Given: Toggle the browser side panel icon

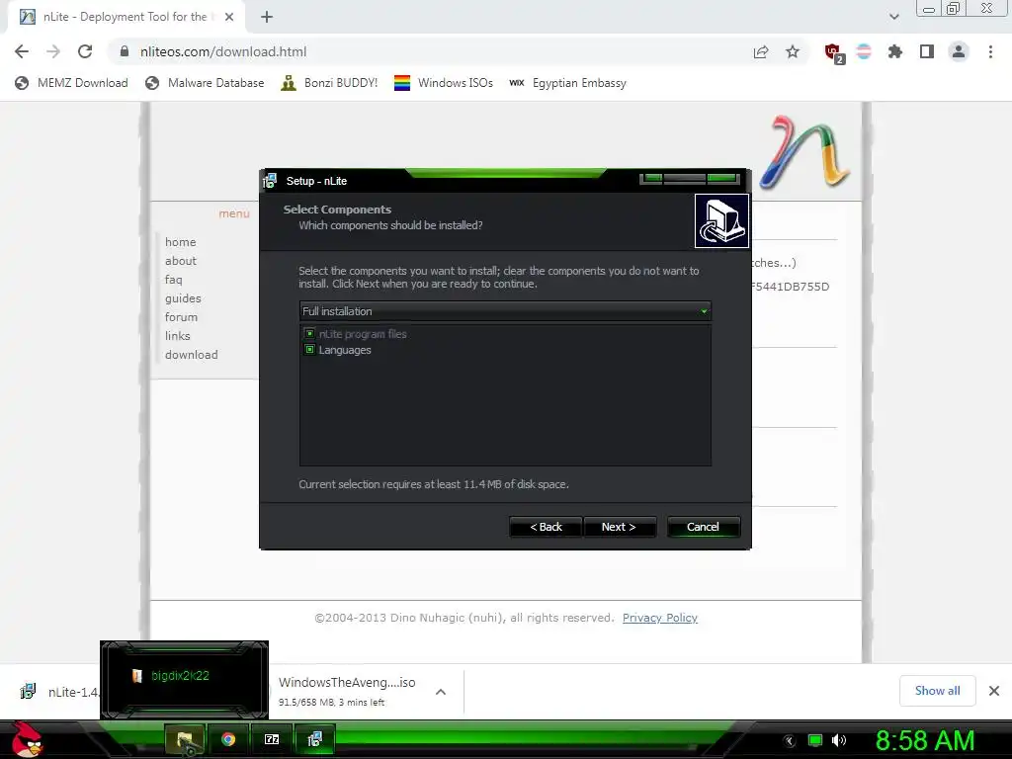Looking at the screenshot, I should (927, 51).
